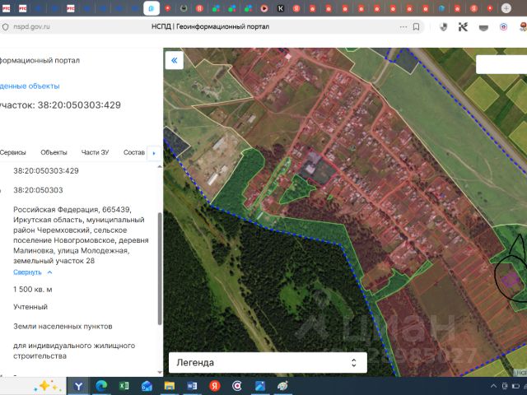The height and width of the screenshot is (395, 527).
Task: Click the parcel address text block
Action: 81,235
